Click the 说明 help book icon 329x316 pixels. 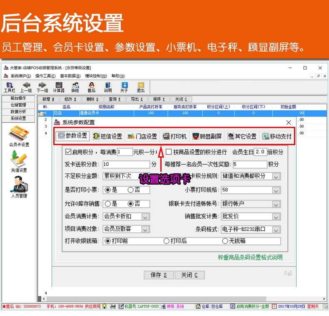(108, 87)
